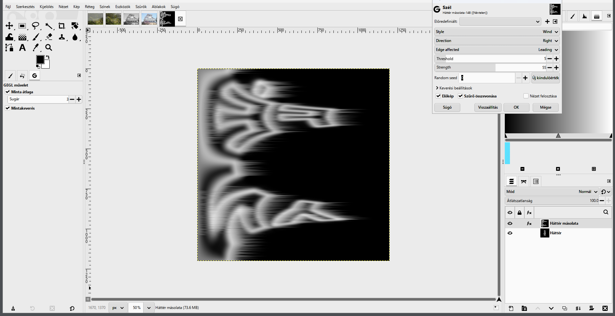Screen dimensions: 615x316
Task: Click the Visszaállítás reset button
Action: click(488, 107)
